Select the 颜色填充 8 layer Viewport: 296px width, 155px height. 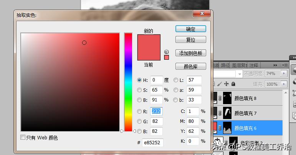(x=248, y=98)
